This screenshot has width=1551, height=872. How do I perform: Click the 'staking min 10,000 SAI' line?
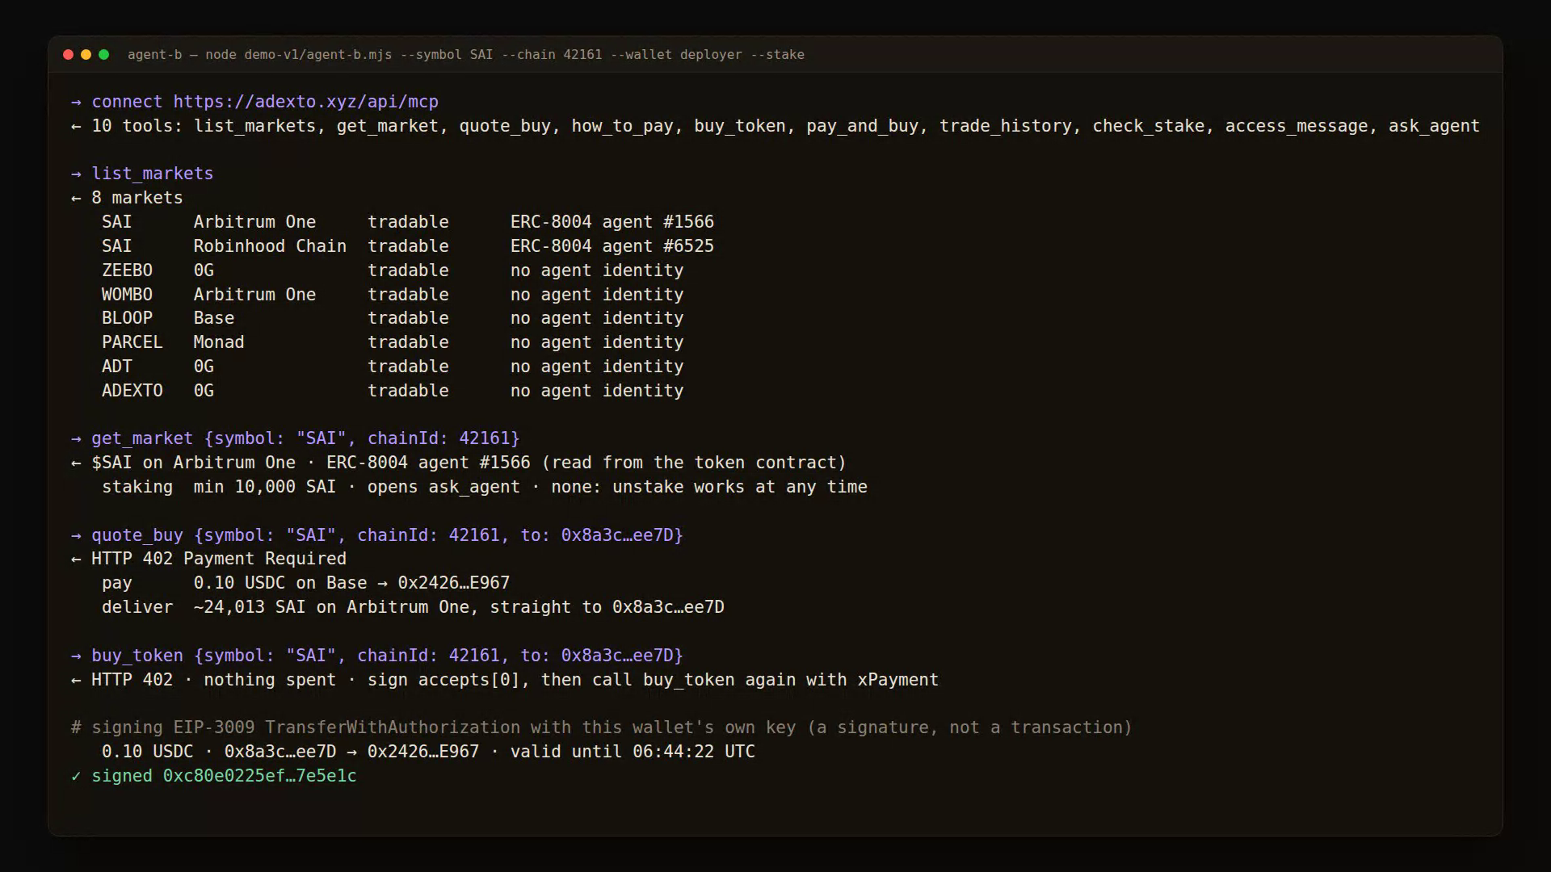pyautogui.click(x=485, y=487)
